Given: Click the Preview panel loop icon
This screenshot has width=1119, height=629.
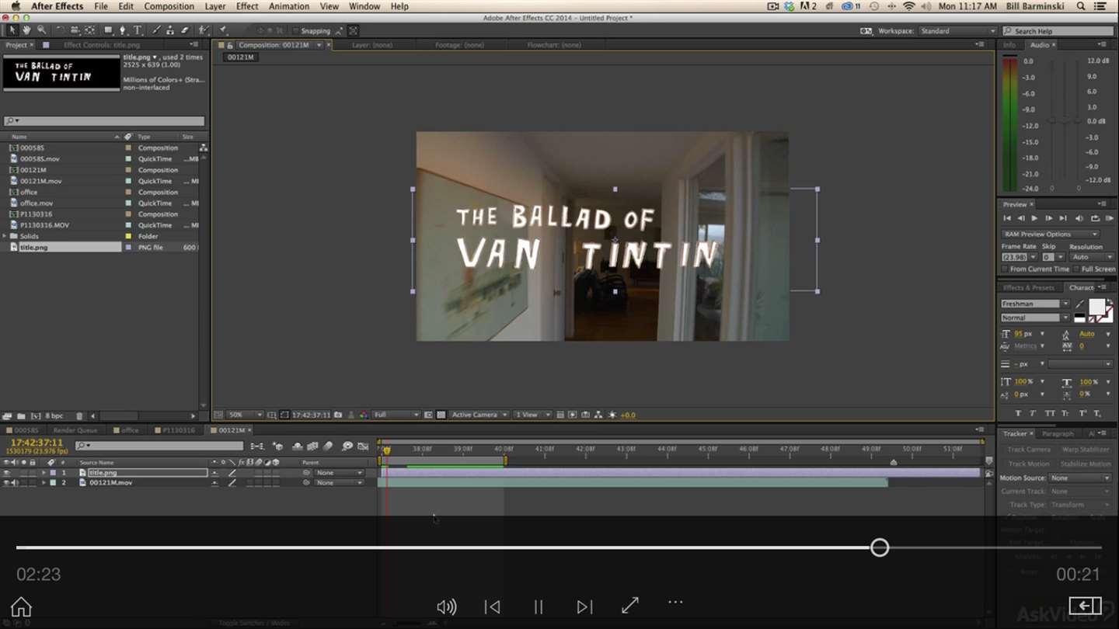Looking at the screenshot, I should (x=1096, y=218).
